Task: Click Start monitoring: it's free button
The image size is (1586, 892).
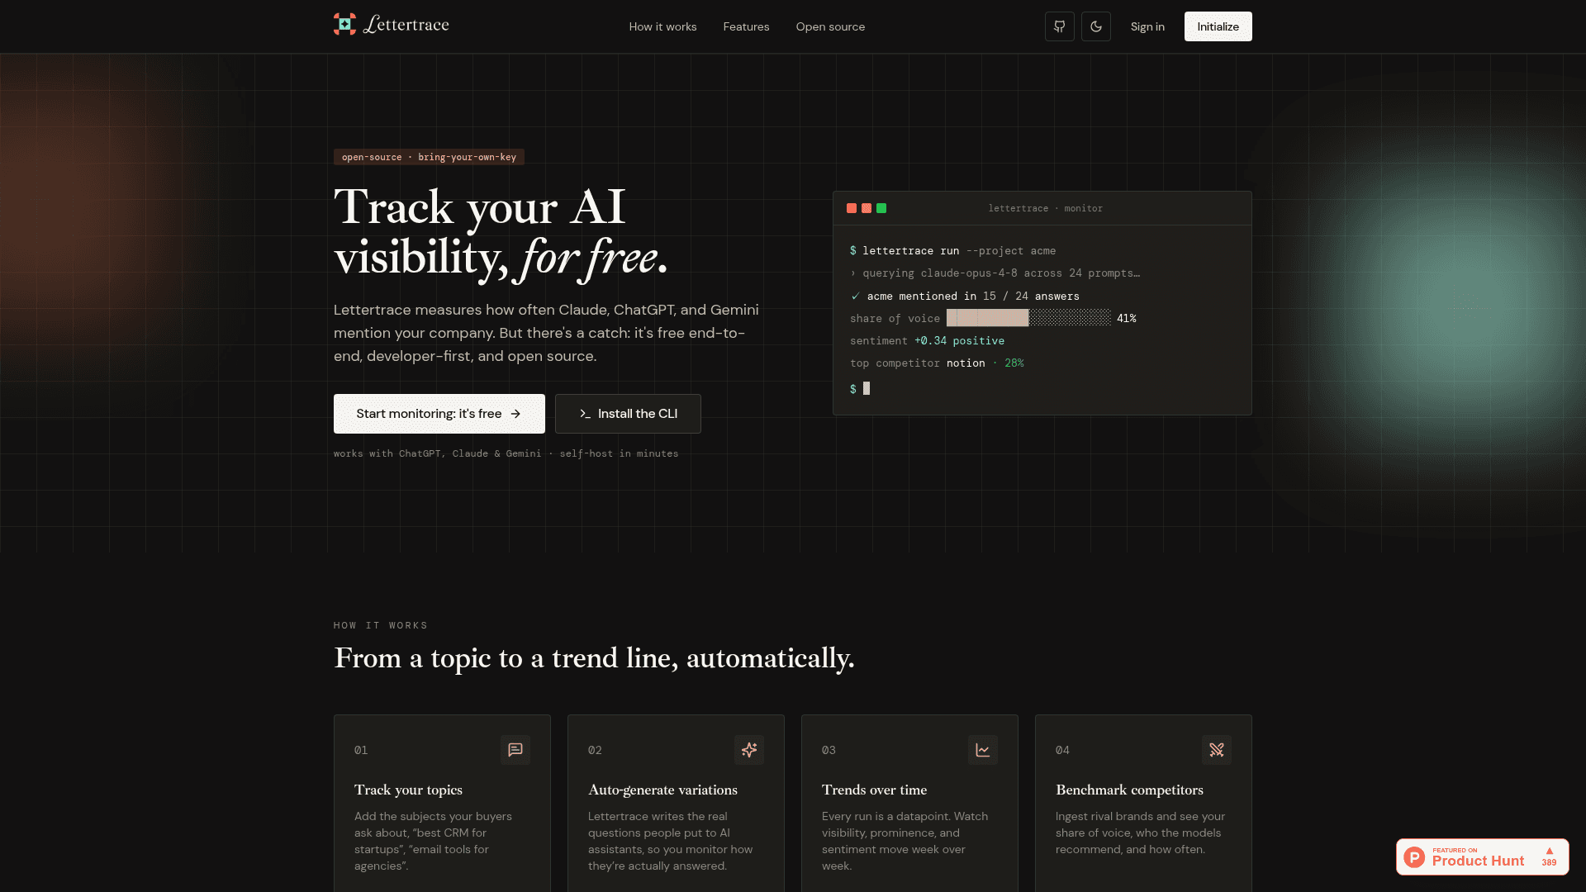Action: coord(439,414)
